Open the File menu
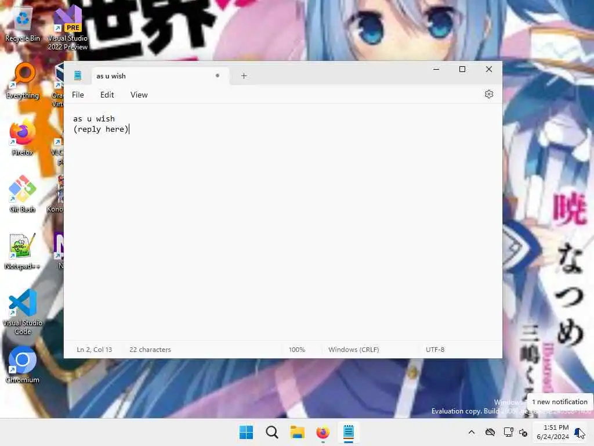 pos(78,95)
